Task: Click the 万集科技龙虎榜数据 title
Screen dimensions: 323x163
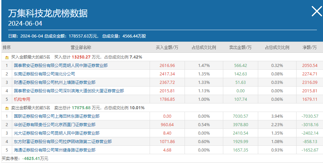Action: click(x=48, y=13)
